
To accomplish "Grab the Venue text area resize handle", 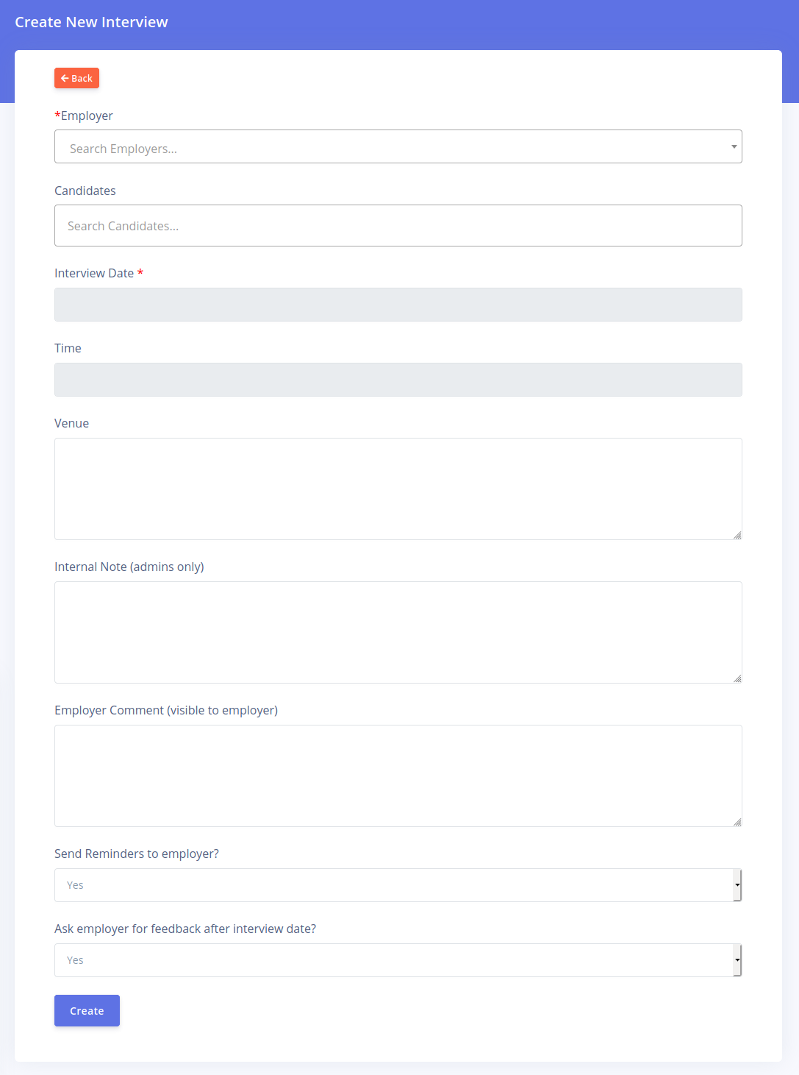I will (737, 535).
